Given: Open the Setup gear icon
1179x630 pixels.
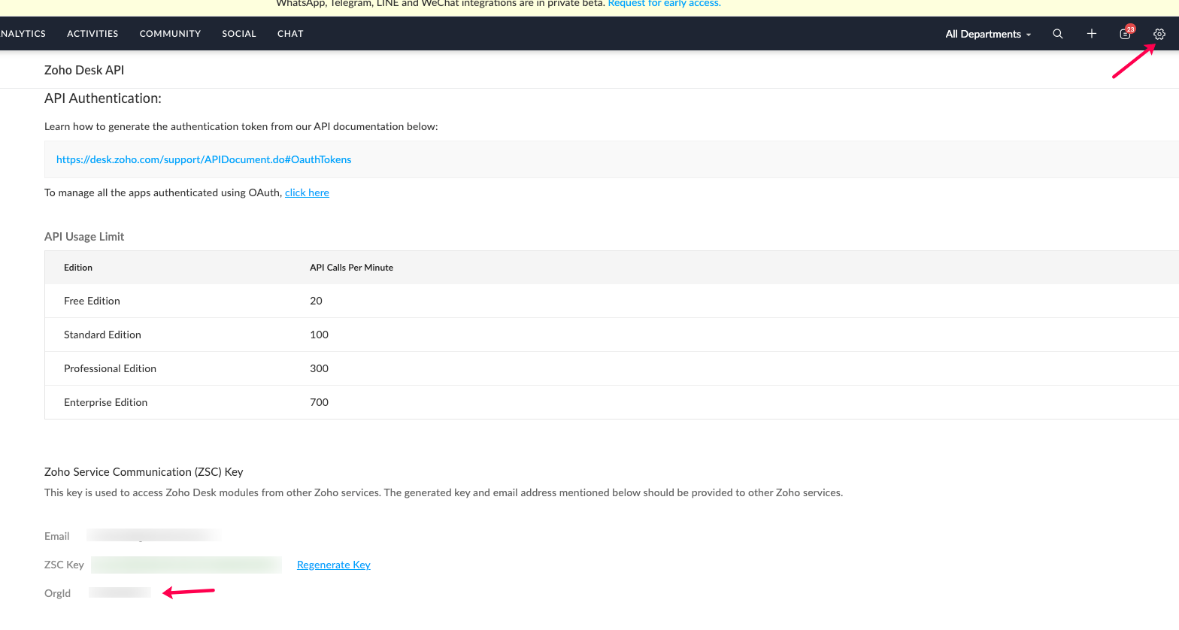Looking at the screenshot, I should pyautogui.click(x=1159, y=34).
